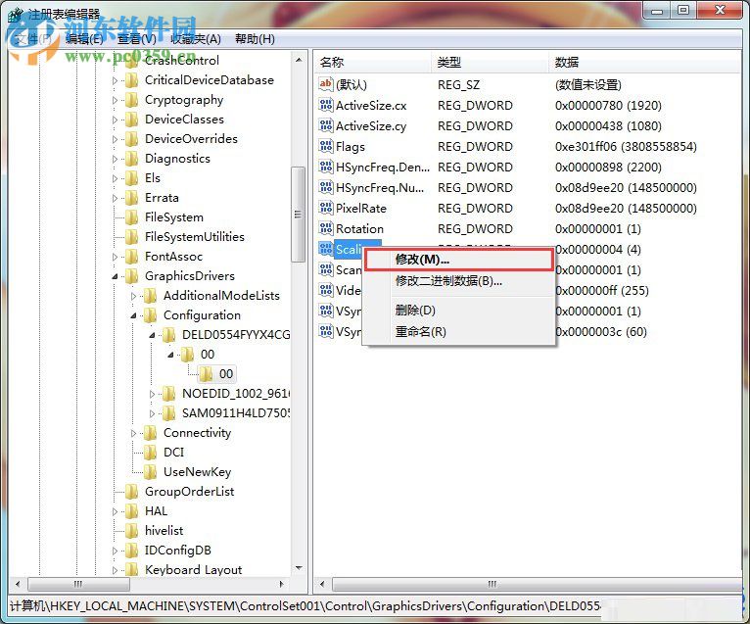
Task: Click the CriticalDeviceDatabase folder icon
Action: [x=132, y=80]
